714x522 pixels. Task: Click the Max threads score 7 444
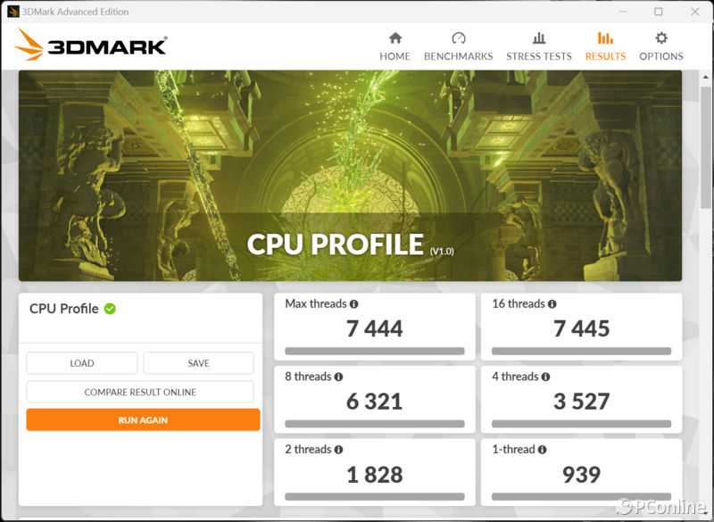pyautogui.click(x=374, y=328)
